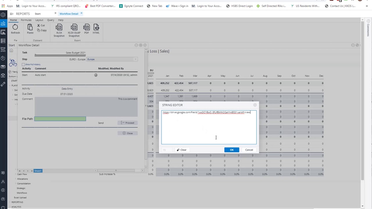This screenshot has width=372, height=209.
Task: Open the hexagon logo icon in sidebar
Action: coord(3,15)
